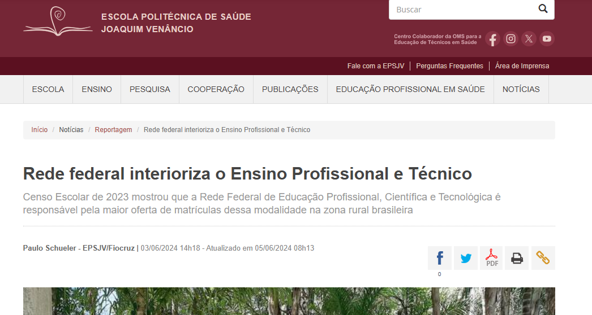Click the search magnifier icon

coord(543,8)
